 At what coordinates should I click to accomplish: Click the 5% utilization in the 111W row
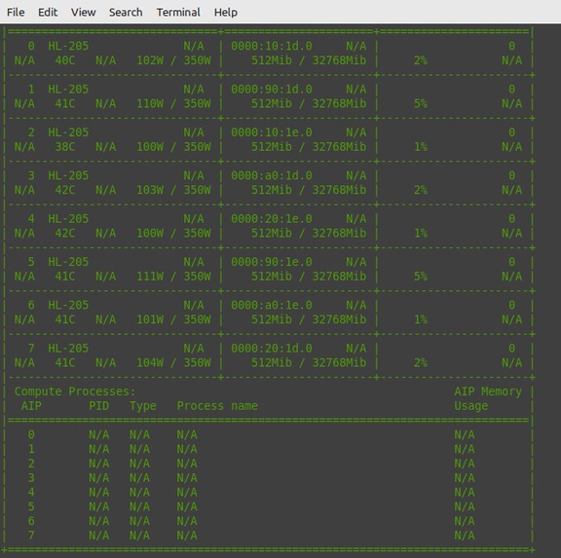pyautogui.click(x=421, y=277)
